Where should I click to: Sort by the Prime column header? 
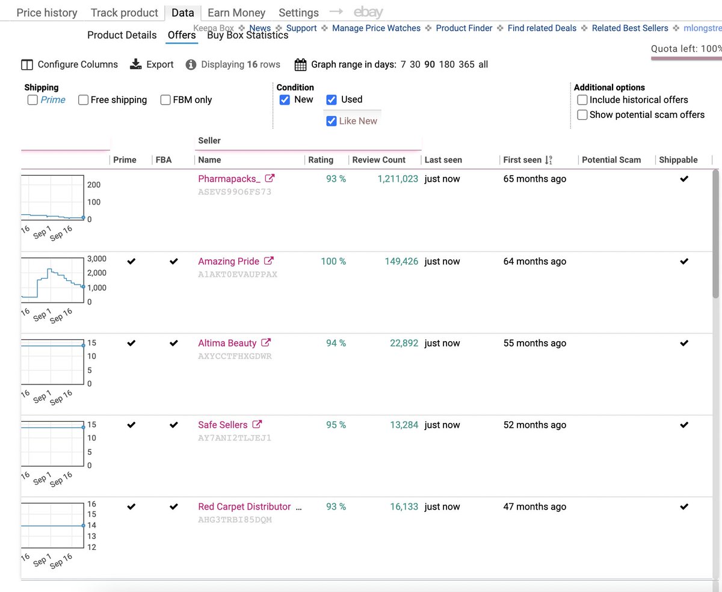point(125,160)
